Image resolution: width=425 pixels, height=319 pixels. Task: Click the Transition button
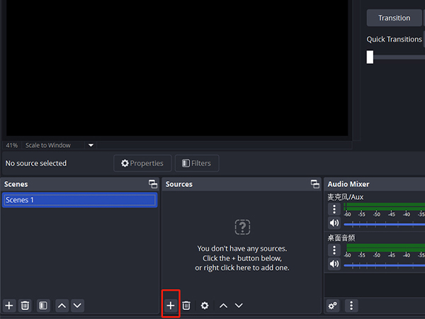pyautogui.click(x=394, y=18)
